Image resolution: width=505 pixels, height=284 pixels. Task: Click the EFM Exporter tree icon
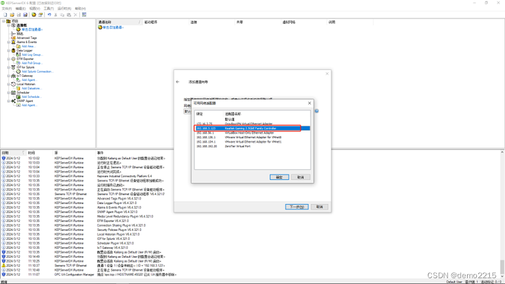[13, 59]
